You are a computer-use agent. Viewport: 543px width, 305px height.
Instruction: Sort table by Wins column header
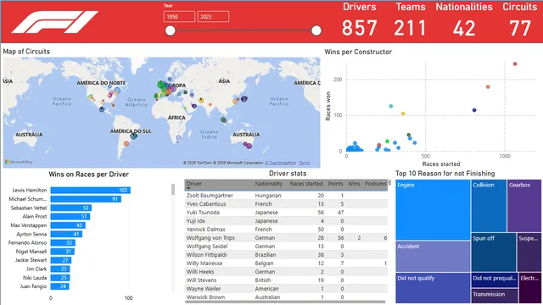(x=354, y=184)
